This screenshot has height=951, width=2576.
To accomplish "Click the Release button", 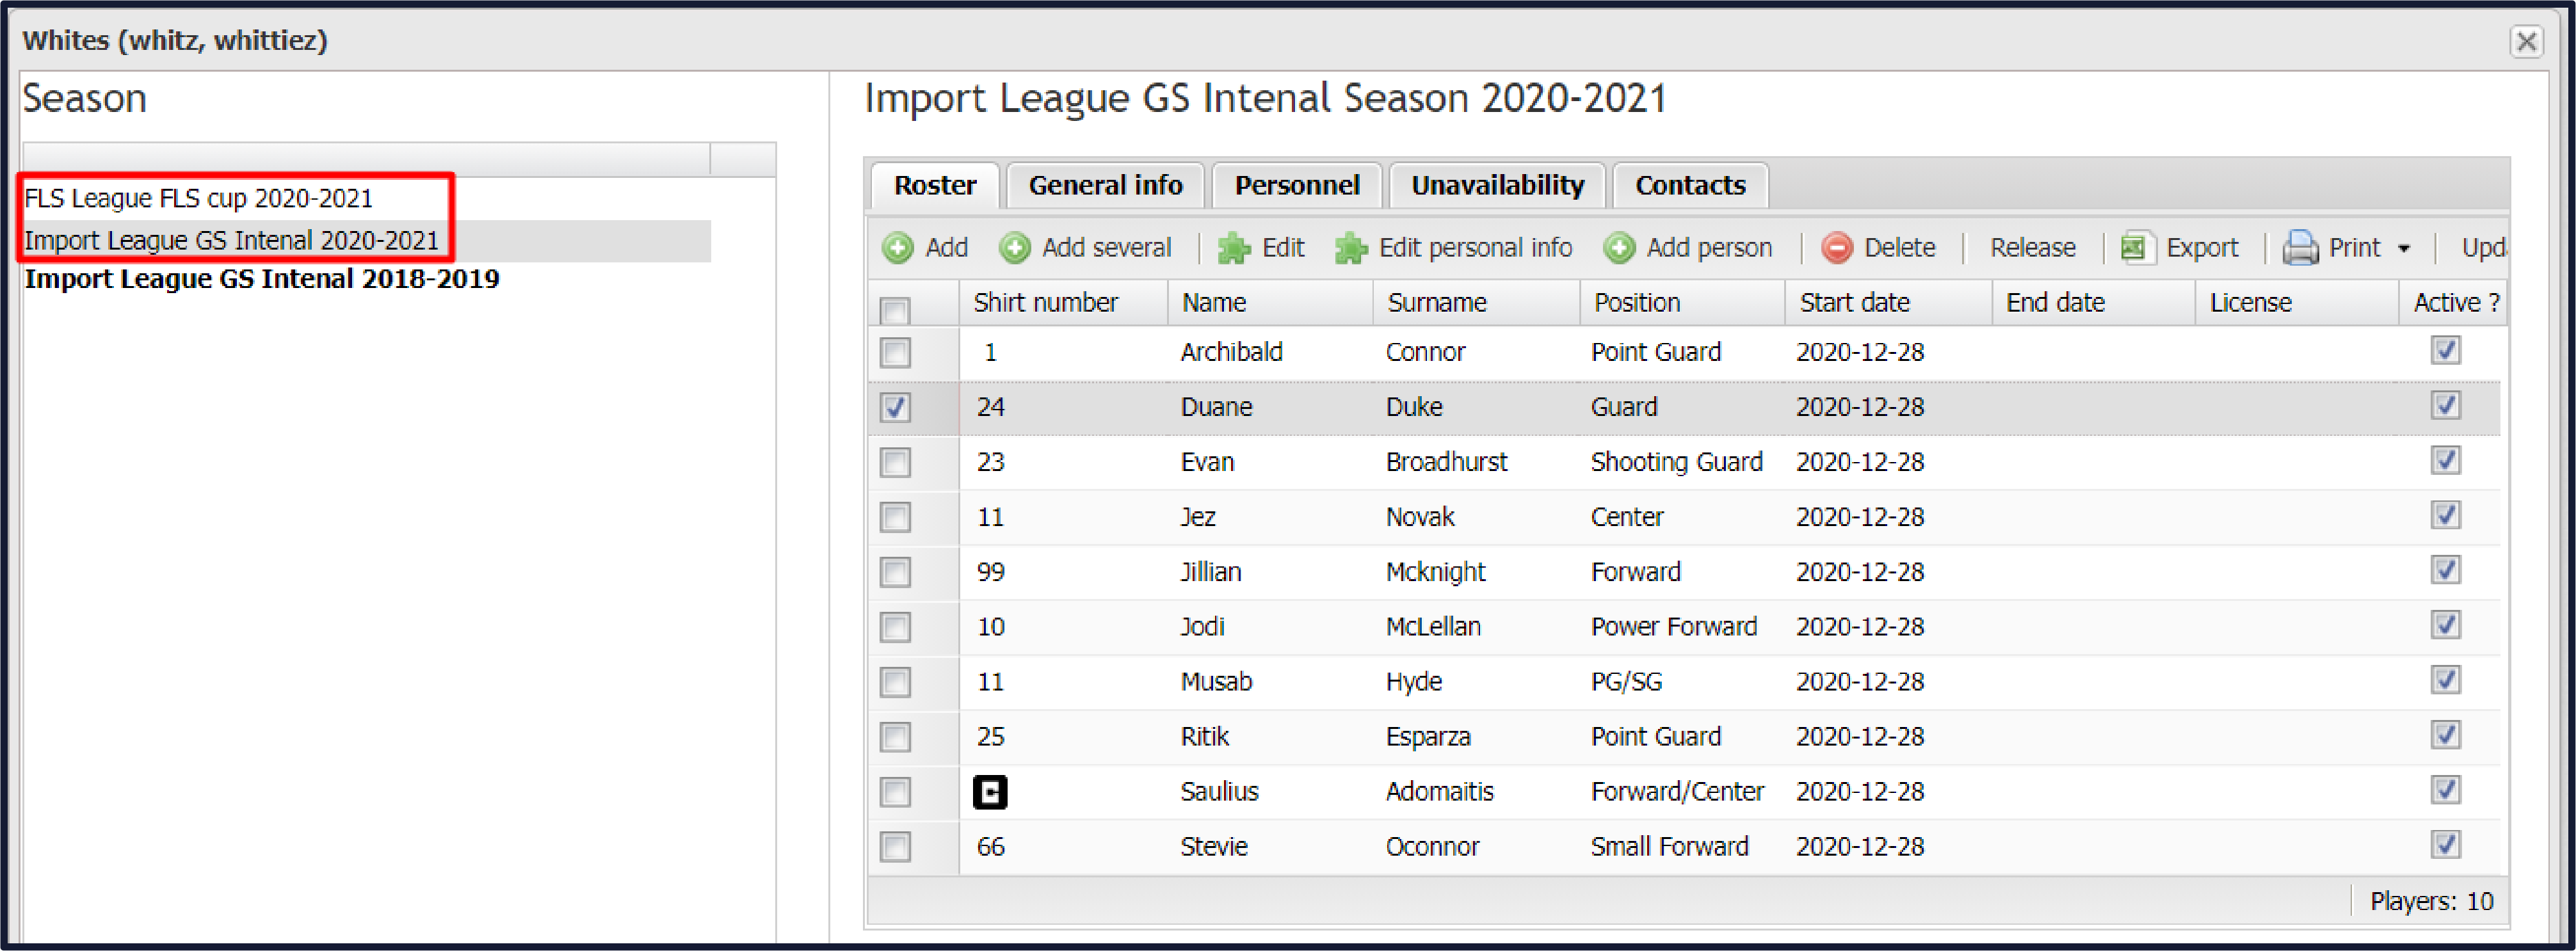I will coord(2032,247).
